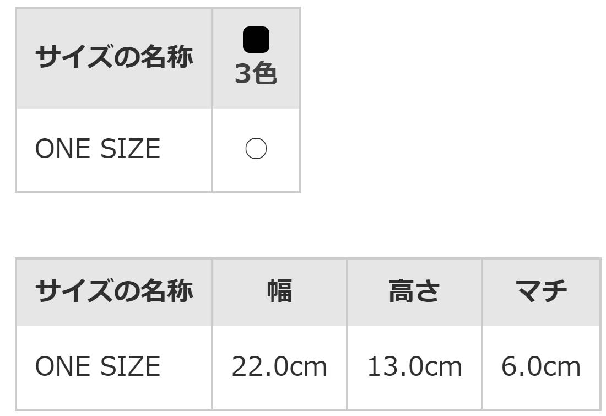Select the 3色 color count label
The image size is (606, 416).
[x=256, y=74]
